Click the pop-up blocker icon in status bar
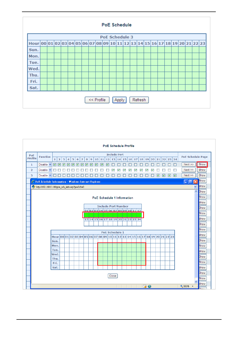The image size is (238, 338). (145, 286)
